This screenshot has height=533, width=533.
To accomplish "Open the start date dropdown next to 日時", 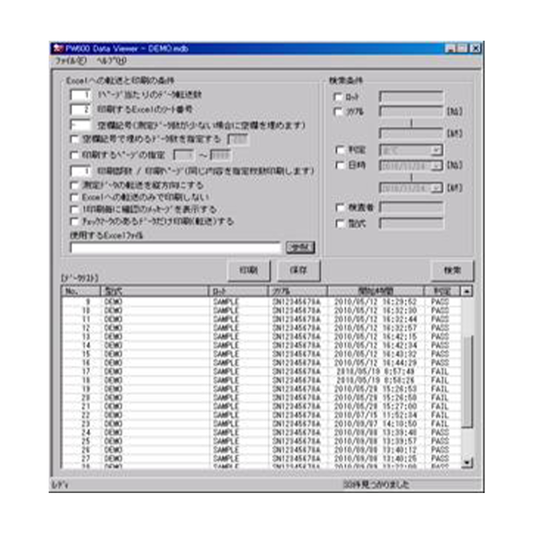I will (436, 166).
